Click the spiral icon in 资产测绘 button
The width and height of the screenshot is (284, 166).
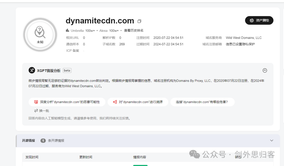[x=252, y=20]
